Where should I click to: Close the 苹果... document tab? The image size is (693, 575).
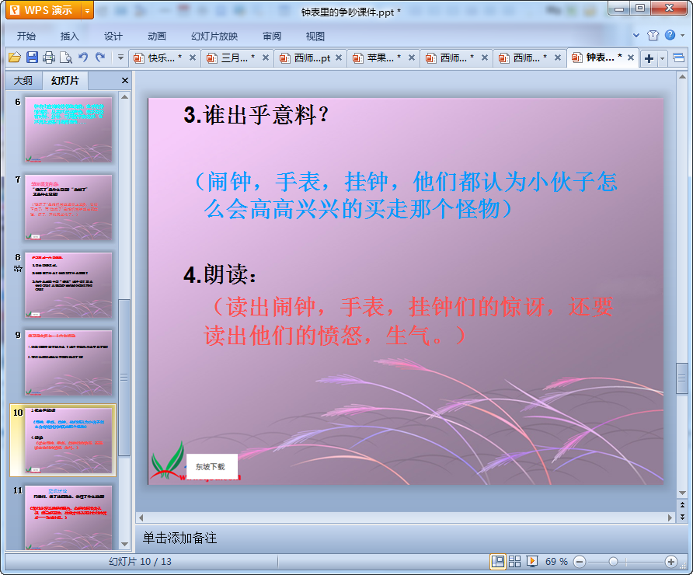coord(412,57)
